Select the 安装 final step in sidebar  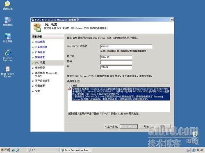(37, 91)
